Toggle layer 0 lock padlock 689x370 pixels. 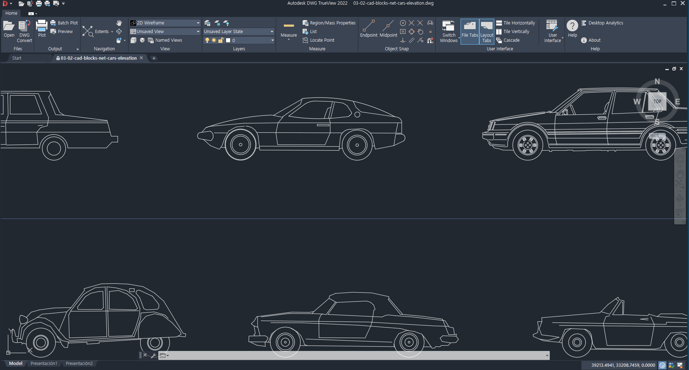point(221,40)
